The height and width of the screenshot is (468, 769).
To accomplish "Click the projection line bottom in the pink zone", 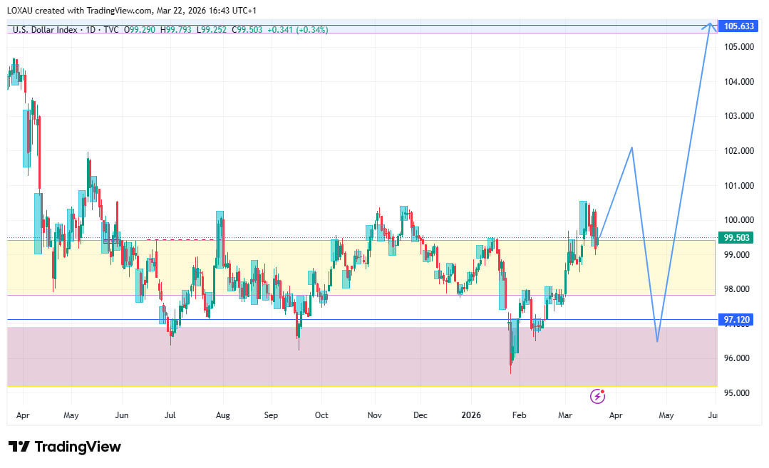I will pos(657,340).
